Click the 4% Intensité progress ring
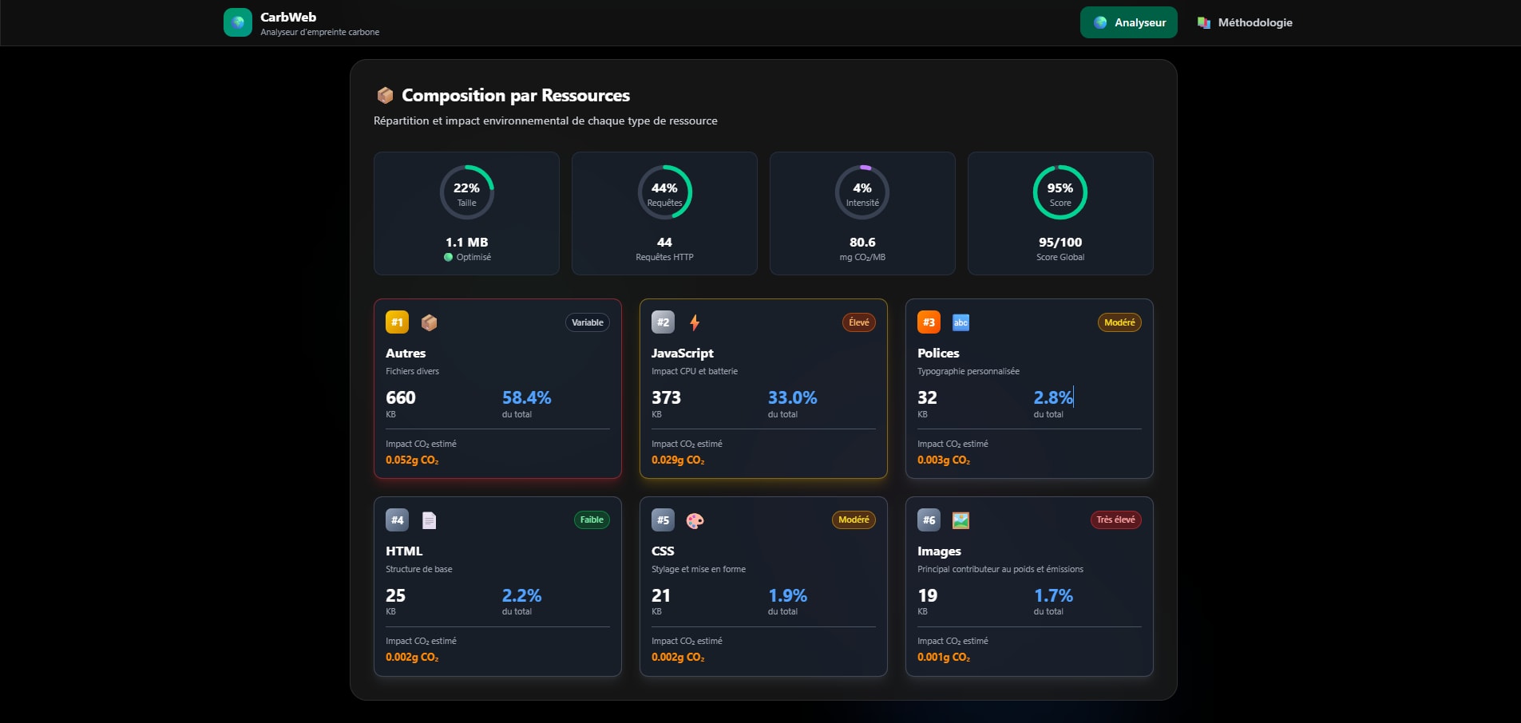 pos(862,192)
